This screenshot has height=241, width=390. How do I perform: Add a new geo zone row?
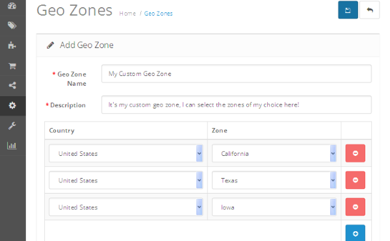tap(355, 233)
